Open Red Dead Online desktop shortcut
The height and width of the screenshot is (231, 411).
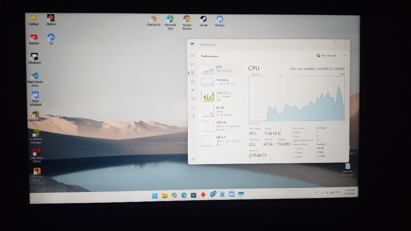[37, 156]
